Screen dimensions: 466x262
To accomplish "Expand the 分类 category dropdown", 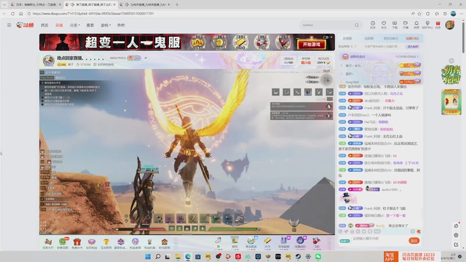I will pyautogui.click(x=75, y=25).
